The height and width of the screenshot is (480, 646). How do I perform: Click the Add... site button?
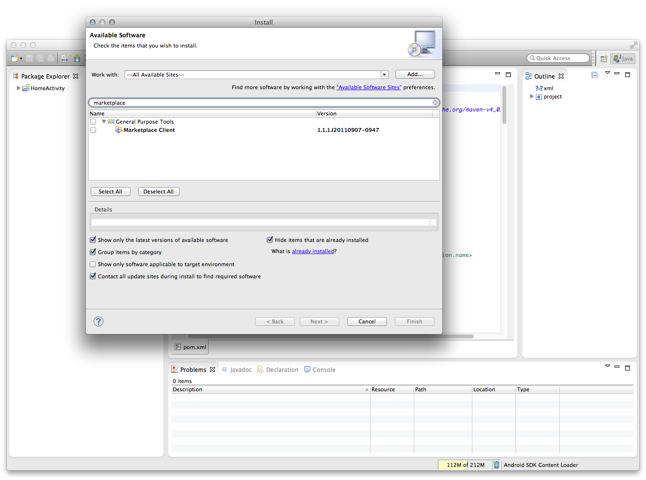pyautogui.click(x=415, y=74)
